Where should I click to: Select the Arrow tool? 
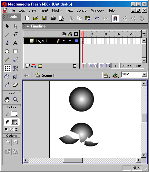coord(7,26)
